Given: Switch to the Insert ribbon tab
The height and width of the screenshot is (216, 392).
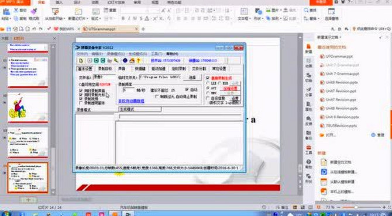Looking at the screenshot, I should point(59,2).
